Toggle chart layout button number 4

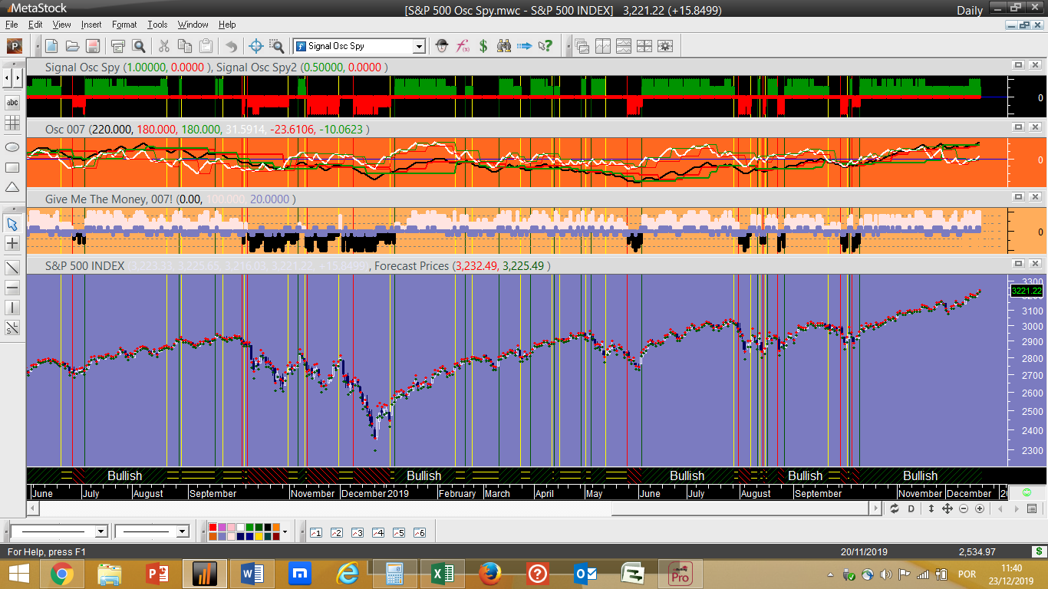(378, 532)
